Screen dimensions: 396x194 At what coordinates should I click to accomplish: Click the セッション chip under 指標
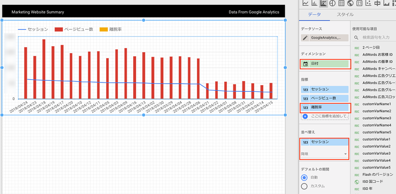pos(325,89)
